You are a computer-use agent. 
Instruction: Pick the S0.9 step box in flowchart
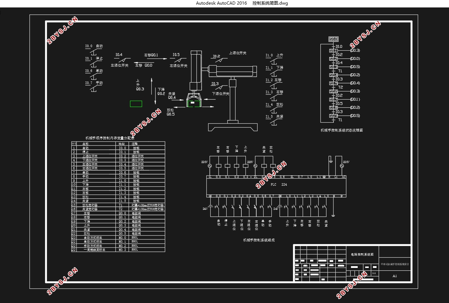coord(334,116)
